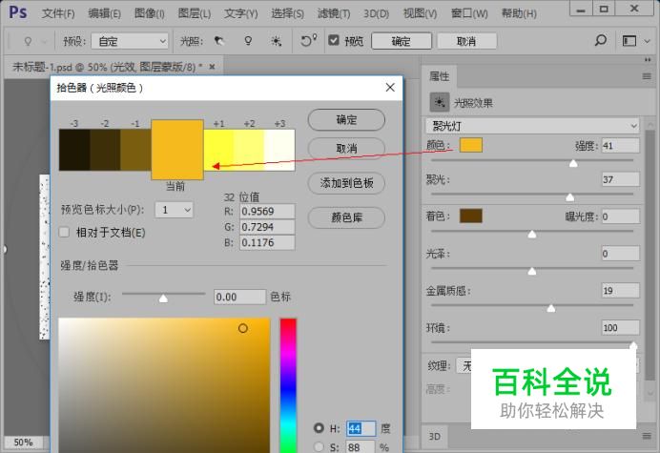Open 文件 menu

(x=58, y=13)
